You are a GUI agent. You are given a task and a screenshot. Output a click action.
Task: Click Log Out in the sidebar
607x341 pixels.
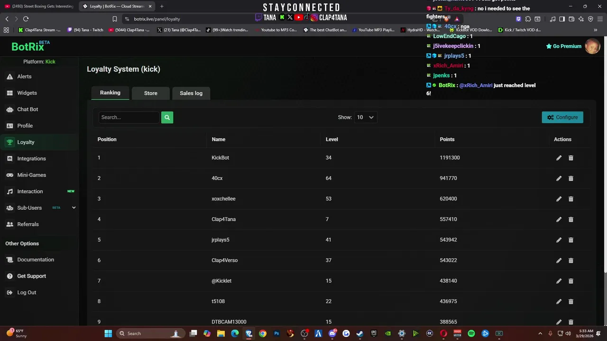27,293
